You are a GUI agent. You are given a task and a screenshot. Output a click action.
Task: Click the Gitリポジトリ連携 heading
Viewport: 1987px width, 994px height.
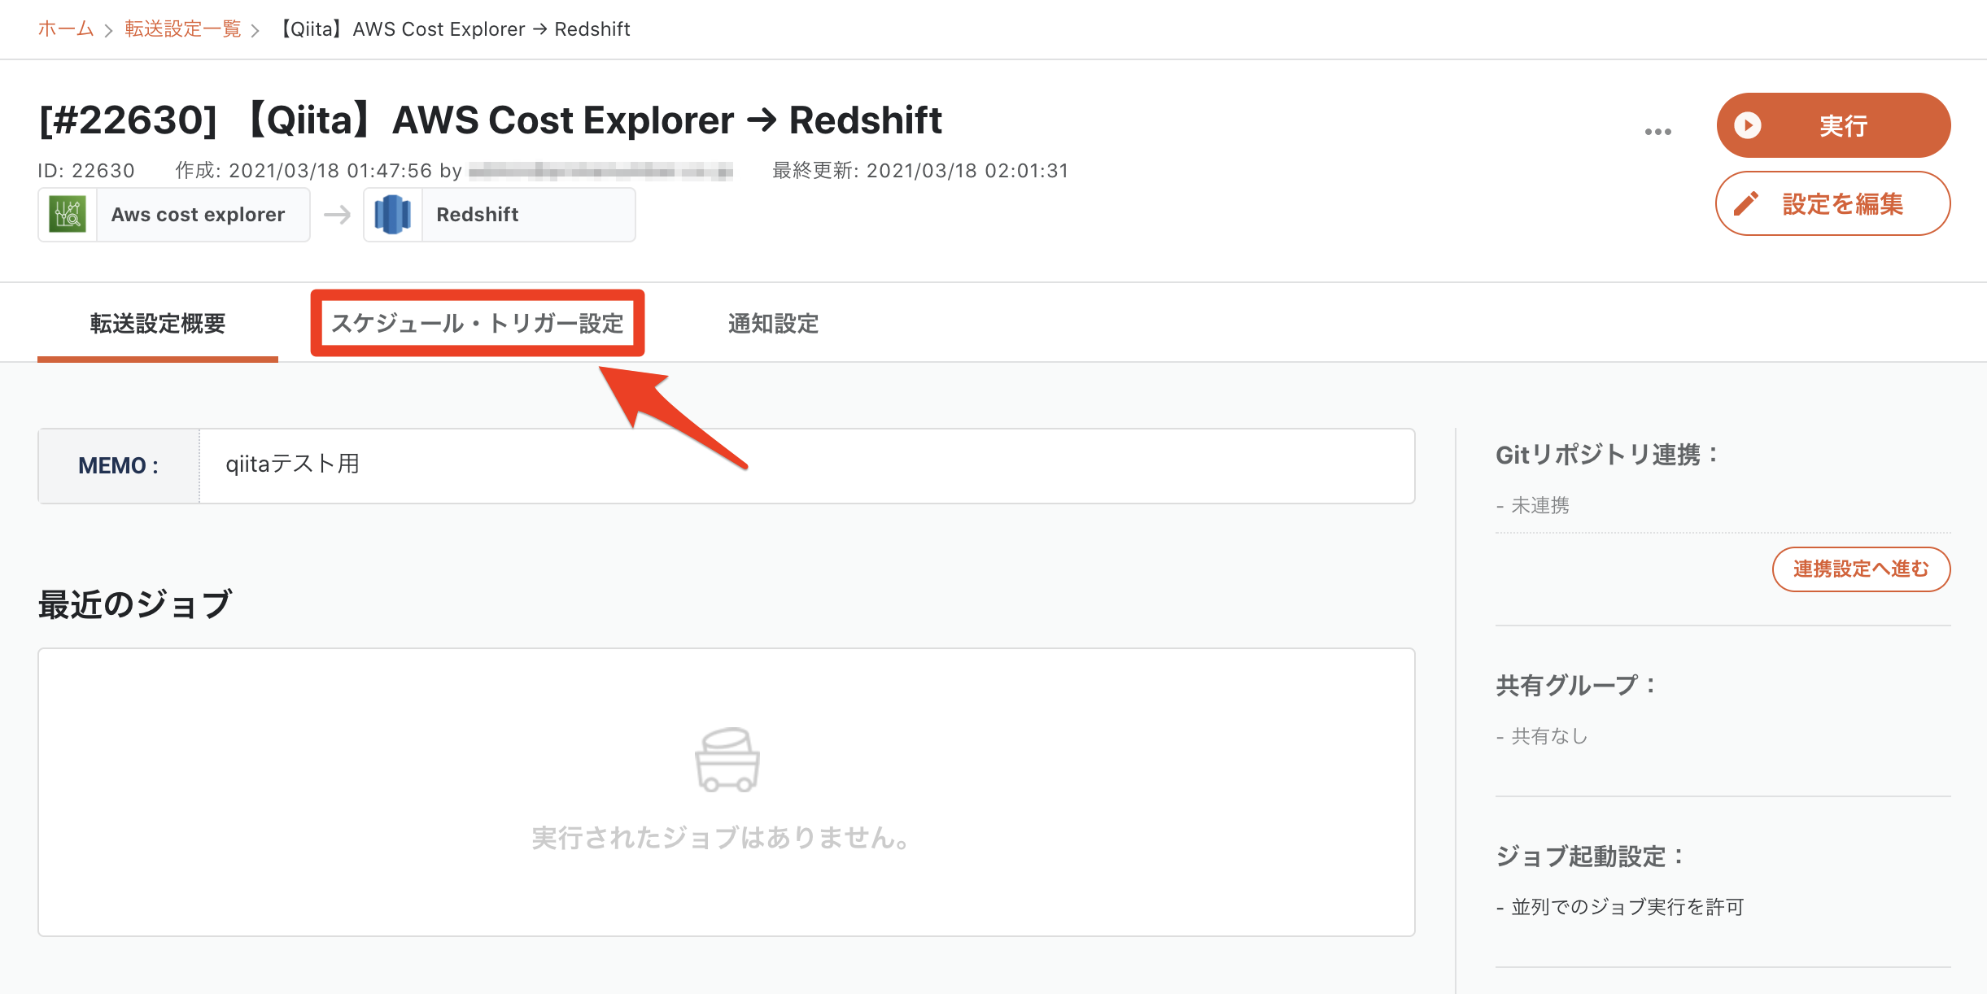[1607, 455]
